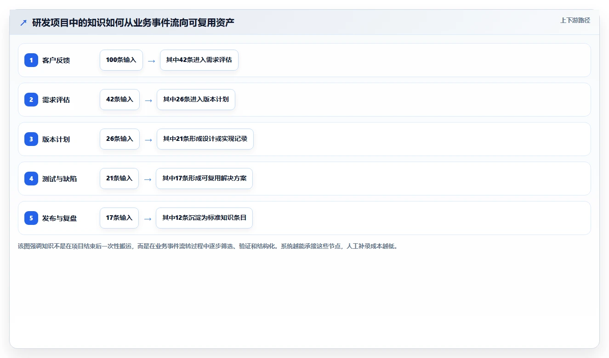609x358 pixels.
Task: Click the 上下游路径 label at top right
Action: [x=575, y=20]
